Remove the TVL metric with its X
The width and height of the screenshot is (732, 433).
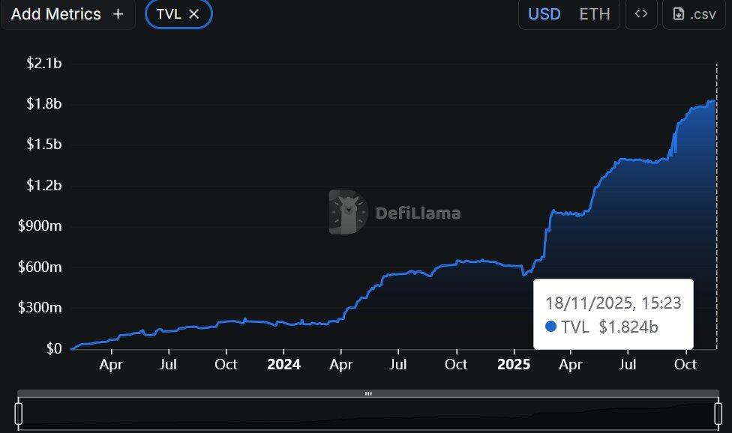click(194, 14)
